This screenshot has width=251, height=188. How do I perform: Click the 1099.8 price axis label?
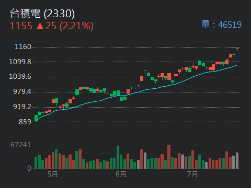[x=20, y=62]
